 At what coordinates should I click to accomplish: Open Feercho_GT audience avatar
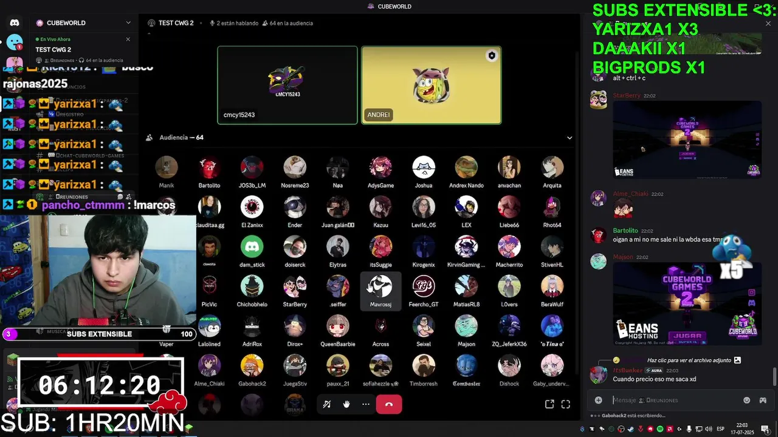(x=424, y=286)
